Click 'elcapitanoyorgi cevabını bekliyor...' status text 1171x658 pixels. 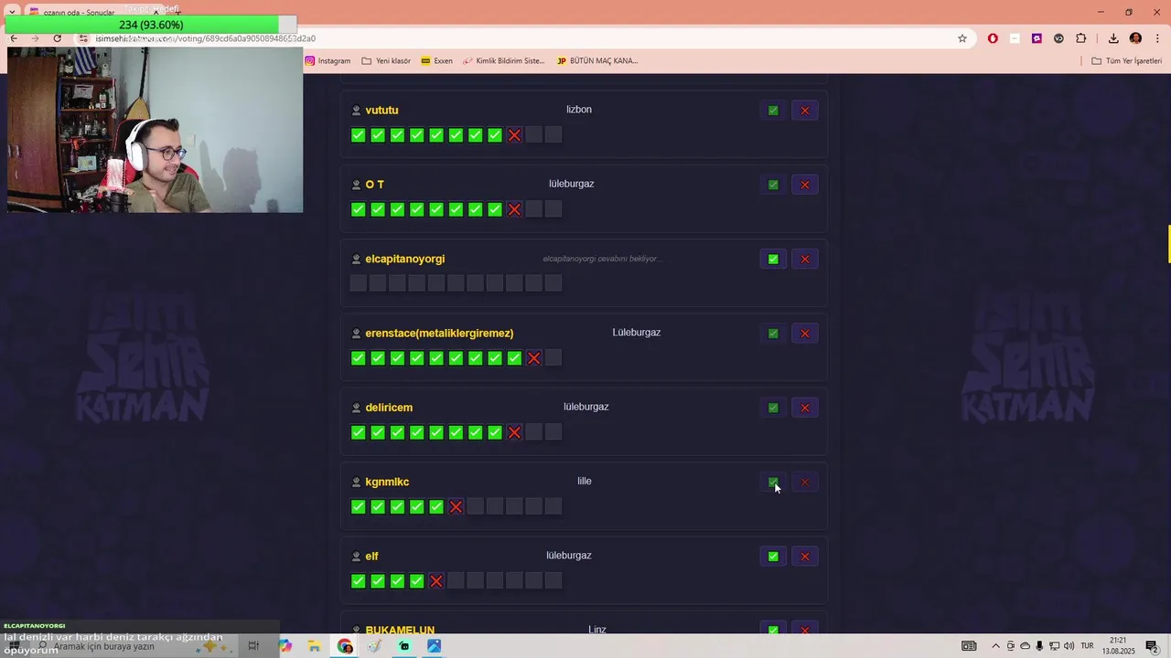(601, 259)
